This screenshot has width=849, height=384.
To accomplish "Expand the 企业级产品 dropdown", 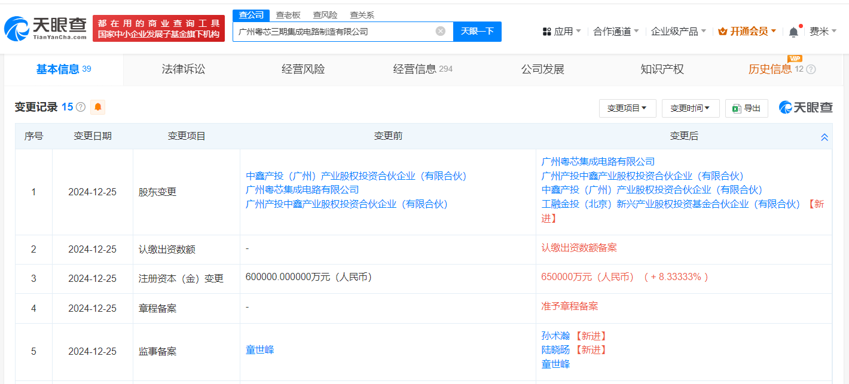I will point(679,31).
